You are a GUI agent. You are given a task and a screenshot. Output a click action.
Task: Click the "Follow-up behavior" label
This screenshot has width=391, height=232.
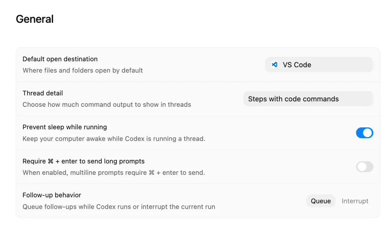click(x=52, y=195)
